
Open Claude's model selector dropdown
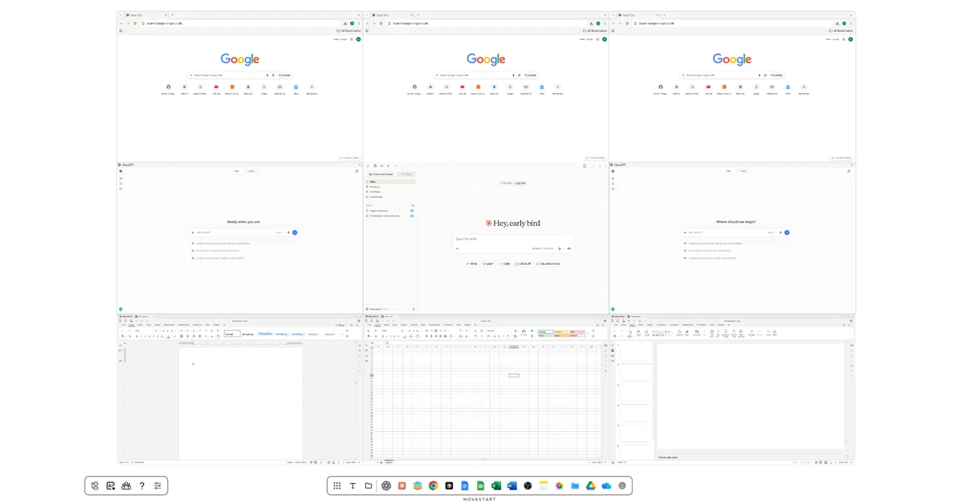click(543, 248)
